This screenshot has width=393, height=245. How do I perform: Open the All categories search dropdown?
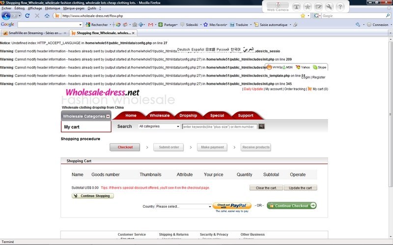point(159,126)
